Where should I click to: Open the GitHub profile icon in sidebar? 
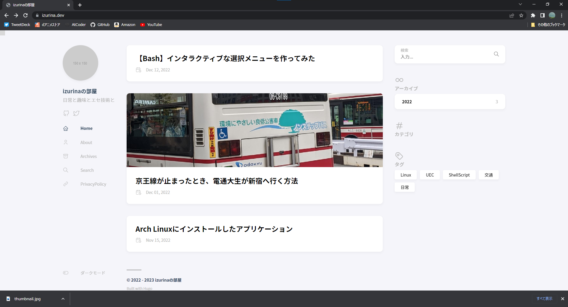coord(66,113)
